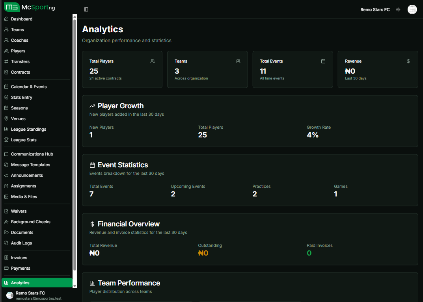Click the Payments card icon
The image size is (423, 302).
[x=6, y=268]
